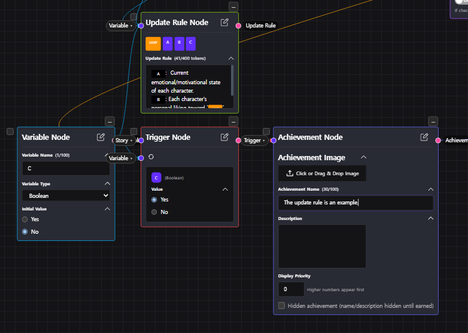Tick the checkbox beside Achievement Node corner

tap(266, 132)
